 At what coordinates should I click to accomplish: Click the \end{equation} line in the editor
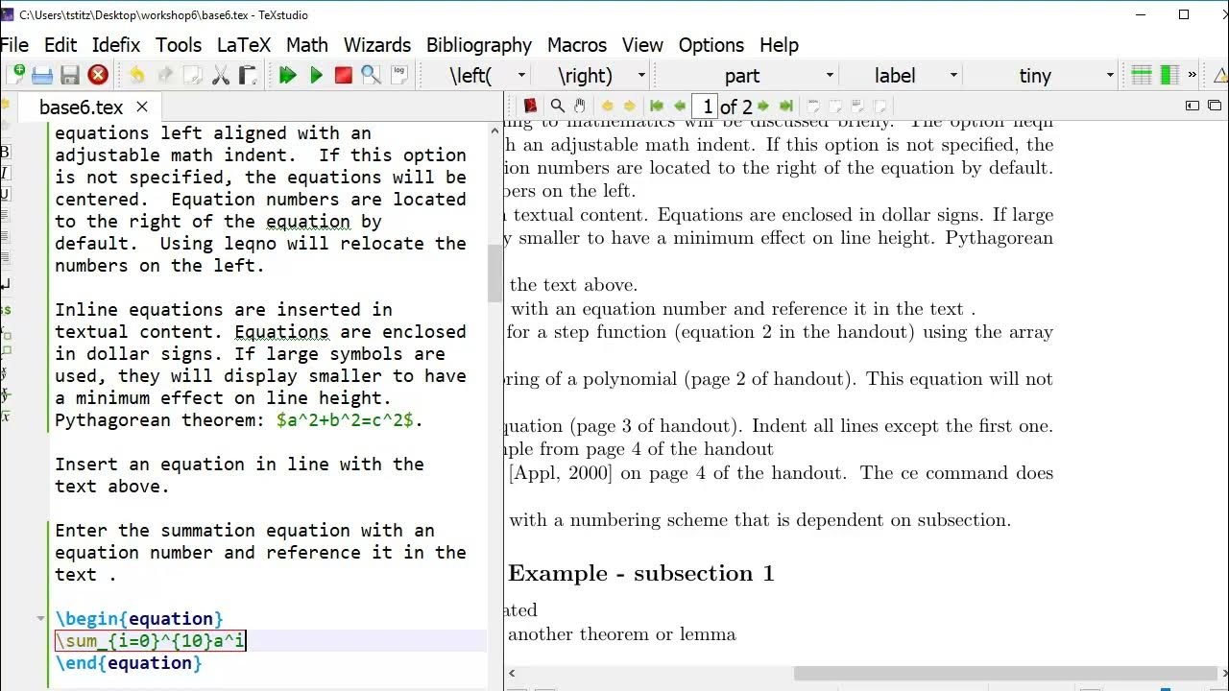point(129,663)
